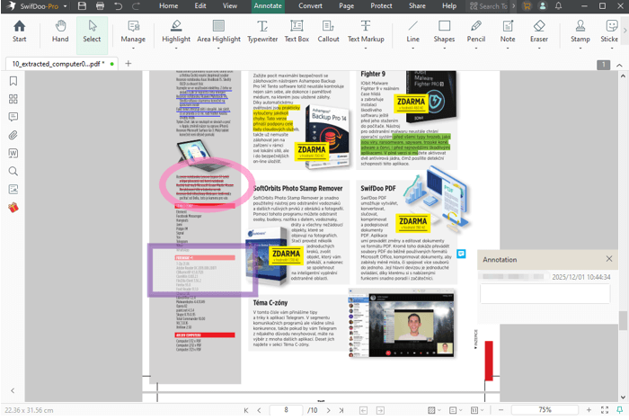Open the Comments sidebar panel
This screenshot has width=629, height=420.
coord(13,117)
